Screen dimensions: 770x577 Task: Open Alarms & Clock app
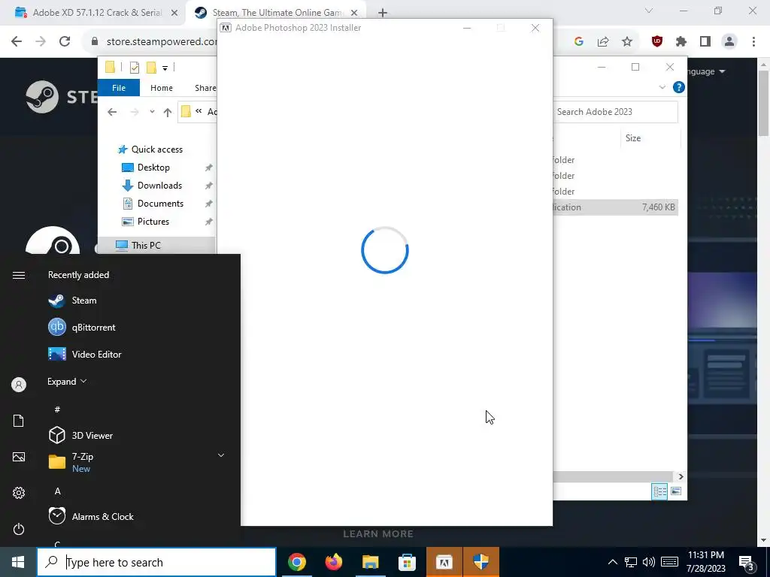91,516
